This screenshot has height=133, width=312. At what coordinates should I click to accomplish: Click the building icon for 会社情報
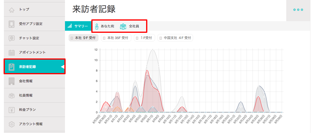12,81
